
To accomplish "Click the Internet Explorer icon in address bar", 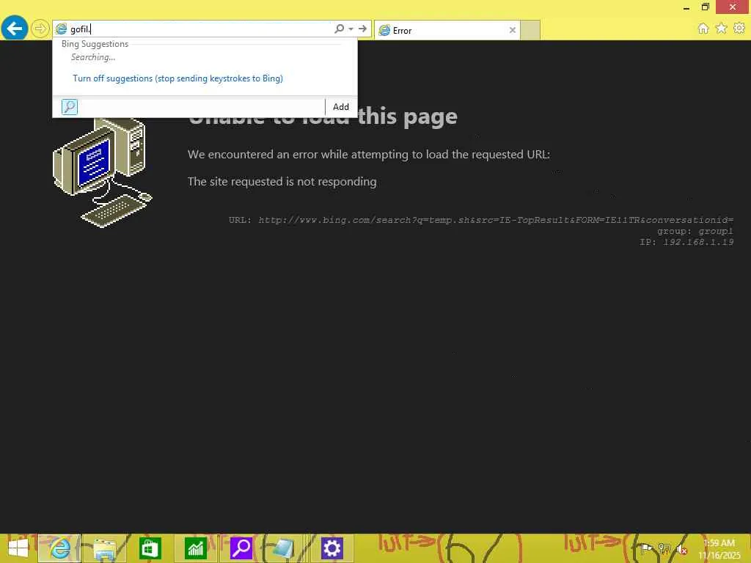I will [61, 29].
